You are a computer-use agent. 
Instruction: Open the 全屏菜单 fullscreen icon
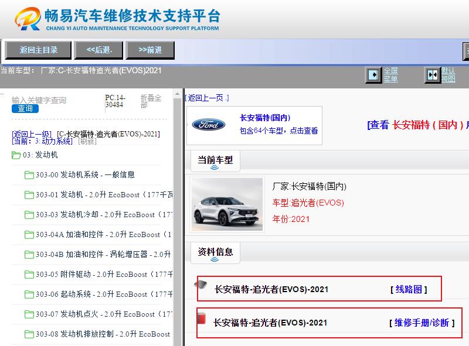point(373,75)
